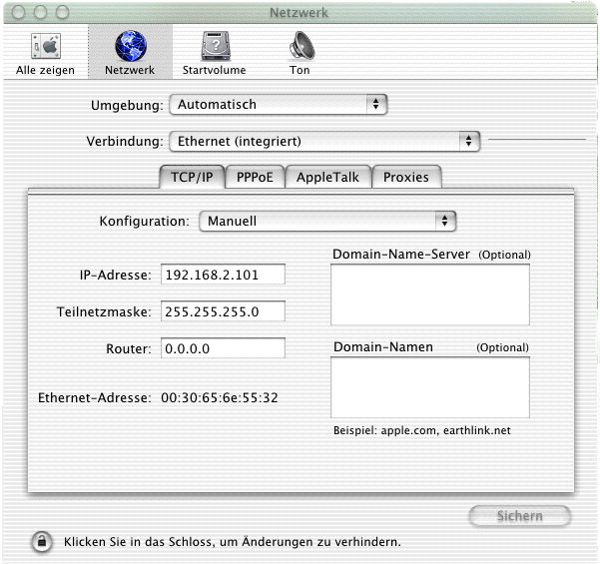Click the Konfiguration label
Image resolution: width=600 pixels, height=564 pixels.
pyautogui.click(x=145, y=222)
